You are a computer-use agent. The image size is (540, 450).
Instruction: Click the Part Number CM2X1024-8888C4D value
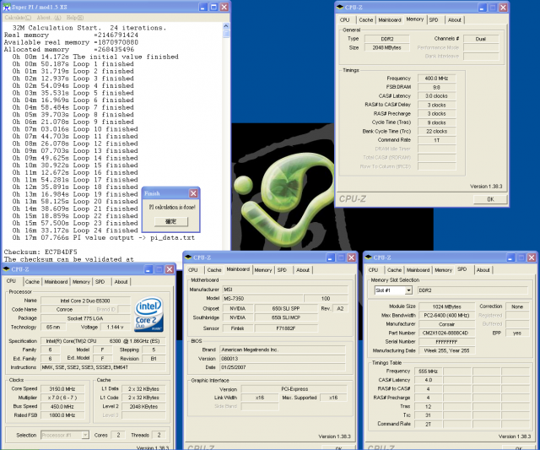(446, 333)
